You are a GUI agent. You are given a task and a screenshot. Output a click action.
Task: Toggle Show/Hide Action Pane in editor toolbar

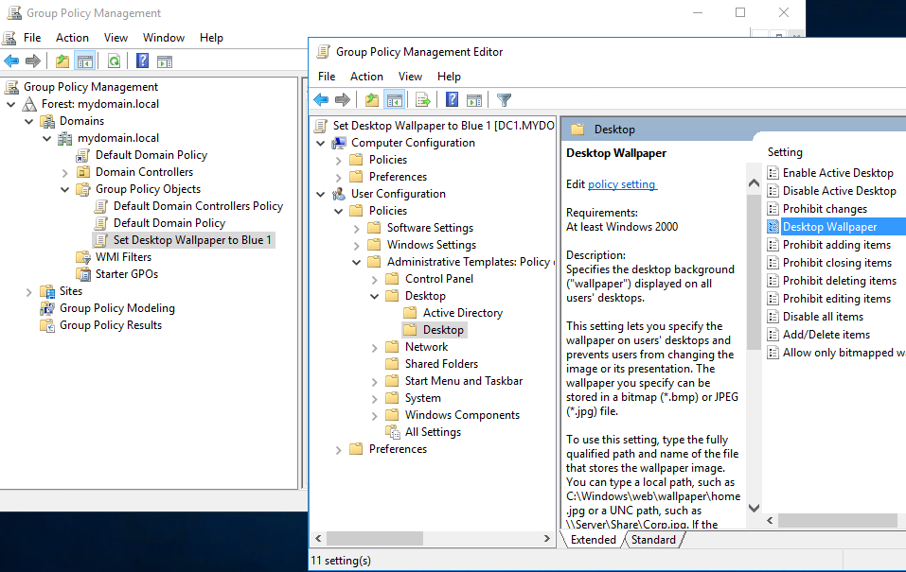(474, 99)
